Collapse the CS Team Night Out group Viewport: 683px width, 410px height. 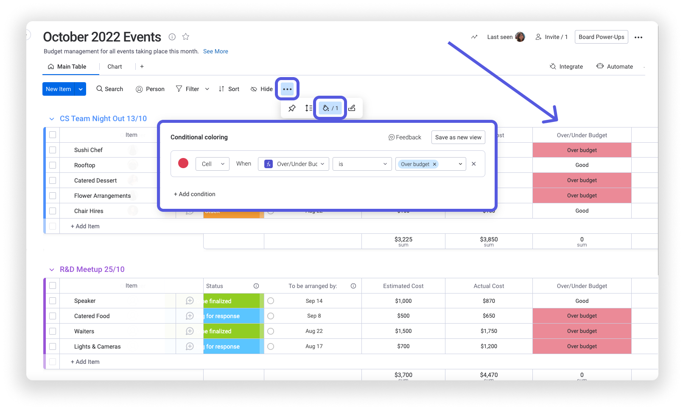(52, 119)
